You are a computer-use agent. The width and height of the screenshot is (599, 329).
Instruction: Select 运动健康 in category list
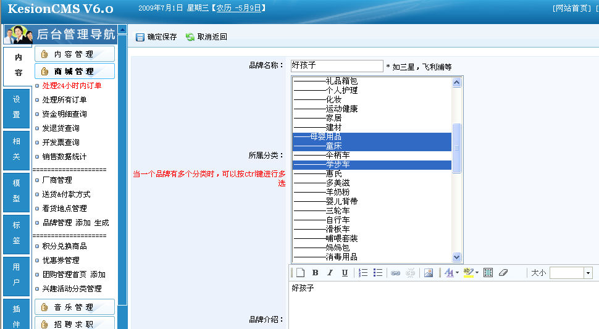pyautogui.click(x=372, y=109)
